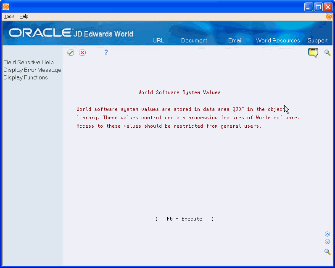The width and height of the screenshot is (335, 268).
Task: Open the Email banner link
Action: pos(235,41)
